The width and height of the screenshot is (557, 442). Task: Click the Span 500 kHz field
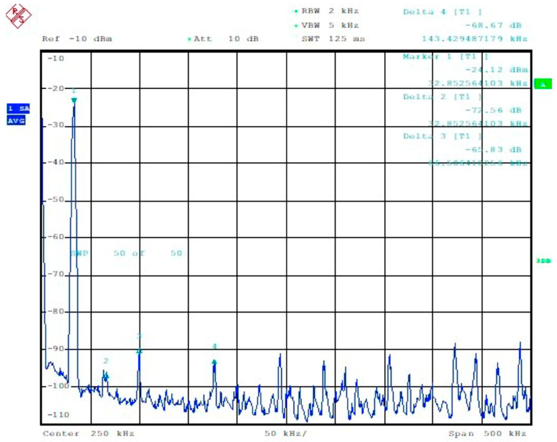coord(488,433)
